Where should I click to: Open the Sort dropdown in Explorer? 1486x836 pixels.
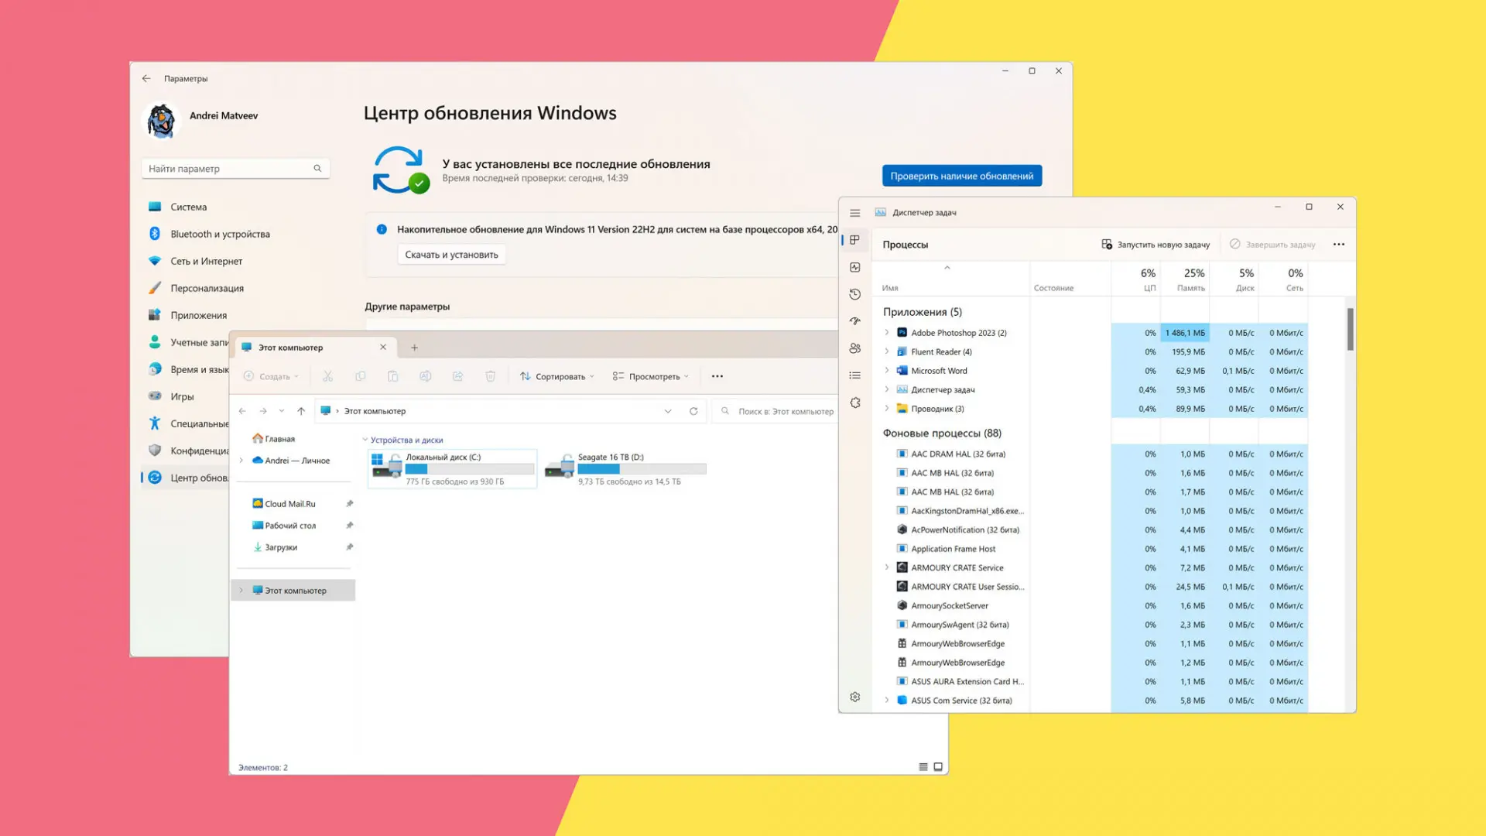(x=557, y=376)
